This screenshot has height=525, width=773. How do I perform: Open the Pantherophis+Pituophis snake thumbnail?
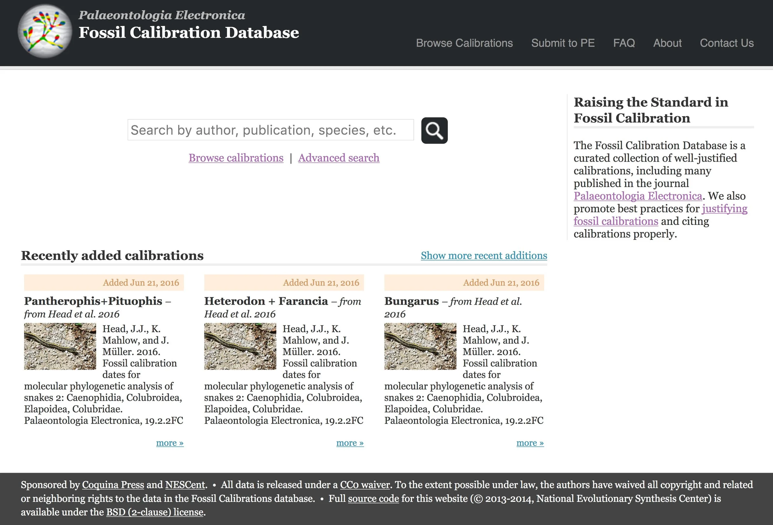[x=60, y=346]
